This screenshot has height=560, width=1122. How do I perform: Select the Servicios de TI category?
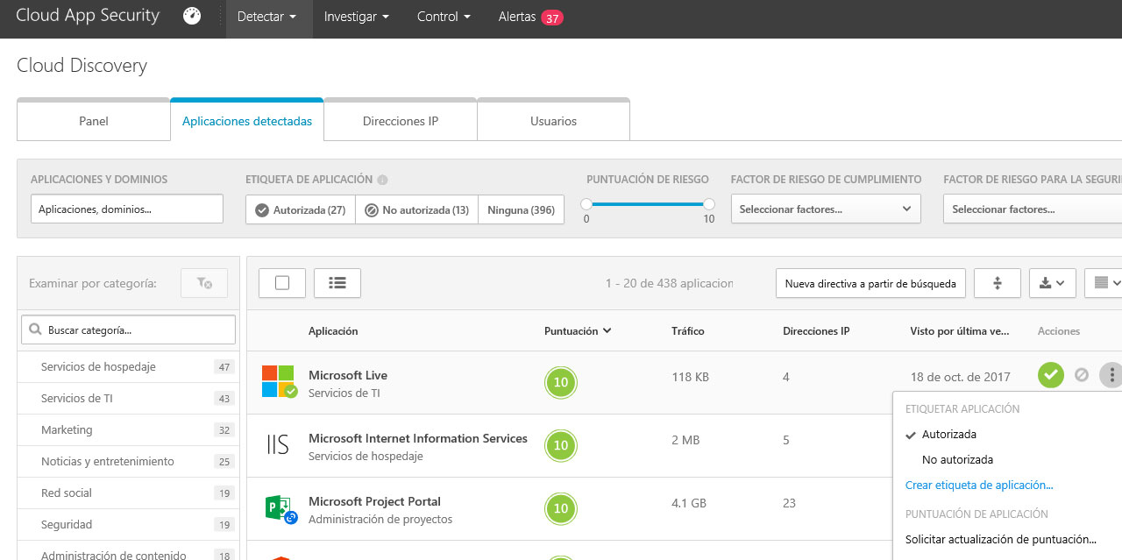[127, 398]
